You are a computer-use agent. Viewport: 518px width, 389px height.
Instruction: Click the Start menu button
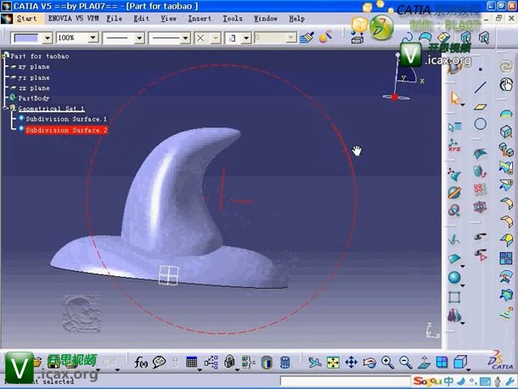pyautogui.click(x=25, y=18)
